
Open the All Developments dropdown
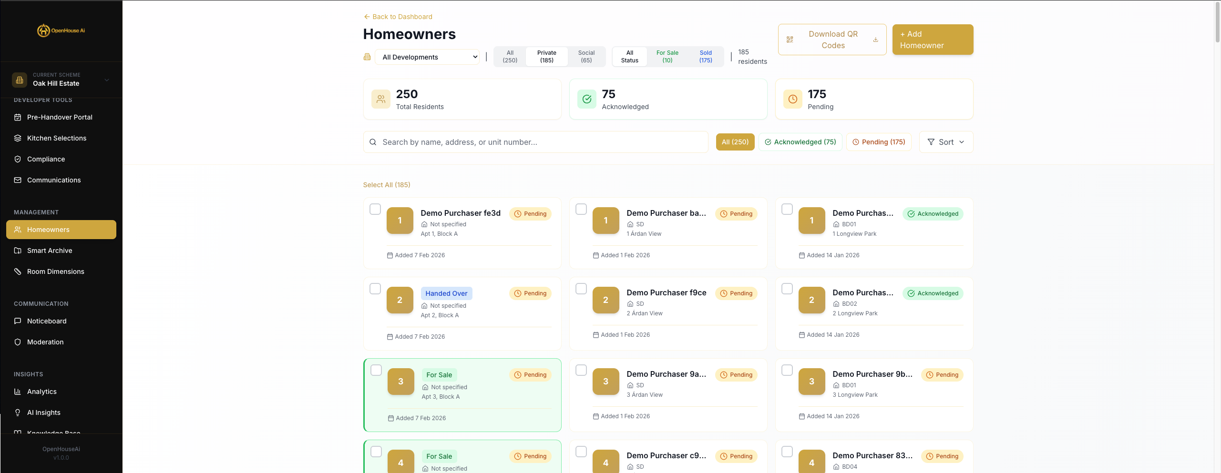tap(427, 57)
